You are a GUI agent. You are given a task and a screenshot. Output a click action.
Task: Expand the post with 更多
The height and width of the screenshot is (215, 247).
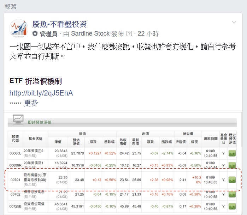[x=31, y=103]
